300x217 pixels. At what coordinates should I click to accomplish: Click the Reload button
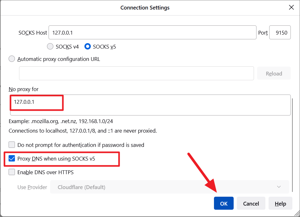(x=274, y=73)
